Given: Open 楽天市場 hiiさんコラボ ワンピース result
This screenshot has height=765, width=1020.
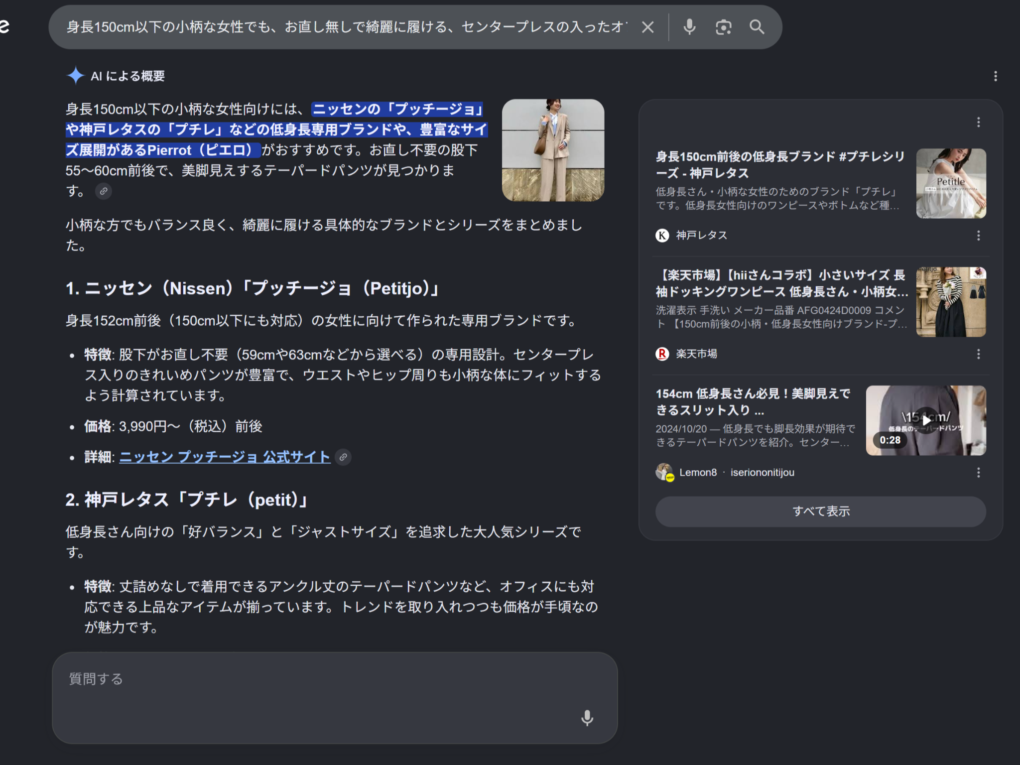Looking at the screenshot, I should tap(781, 283).
